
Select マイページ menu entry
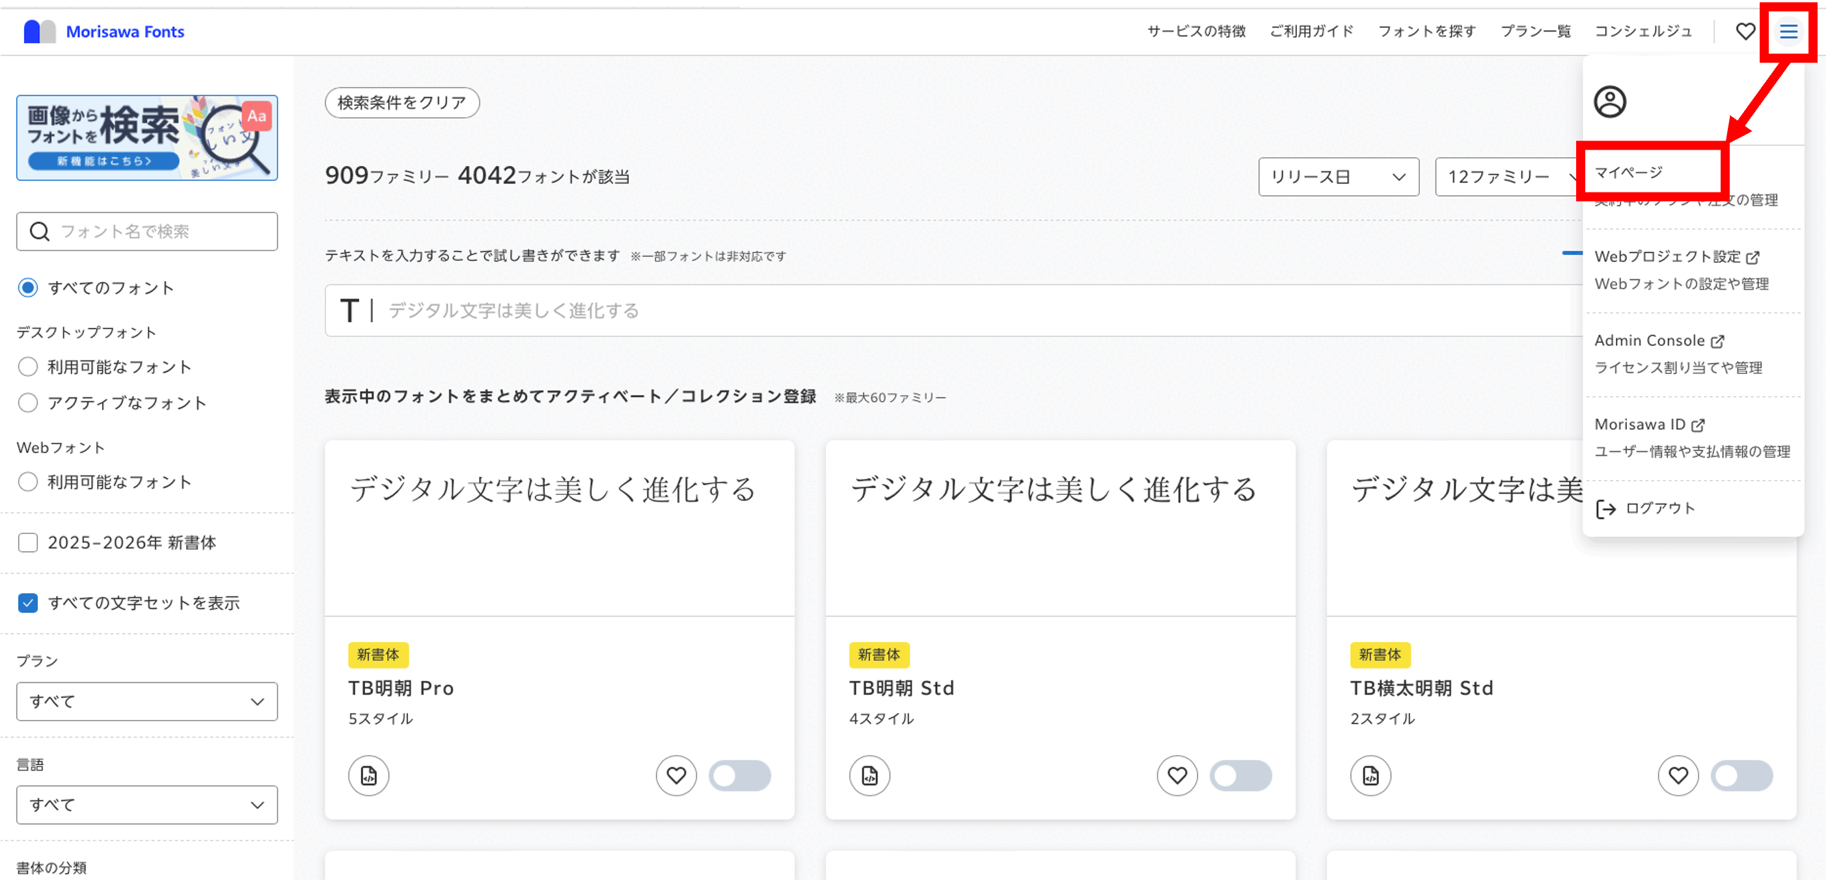point(1629,172)
